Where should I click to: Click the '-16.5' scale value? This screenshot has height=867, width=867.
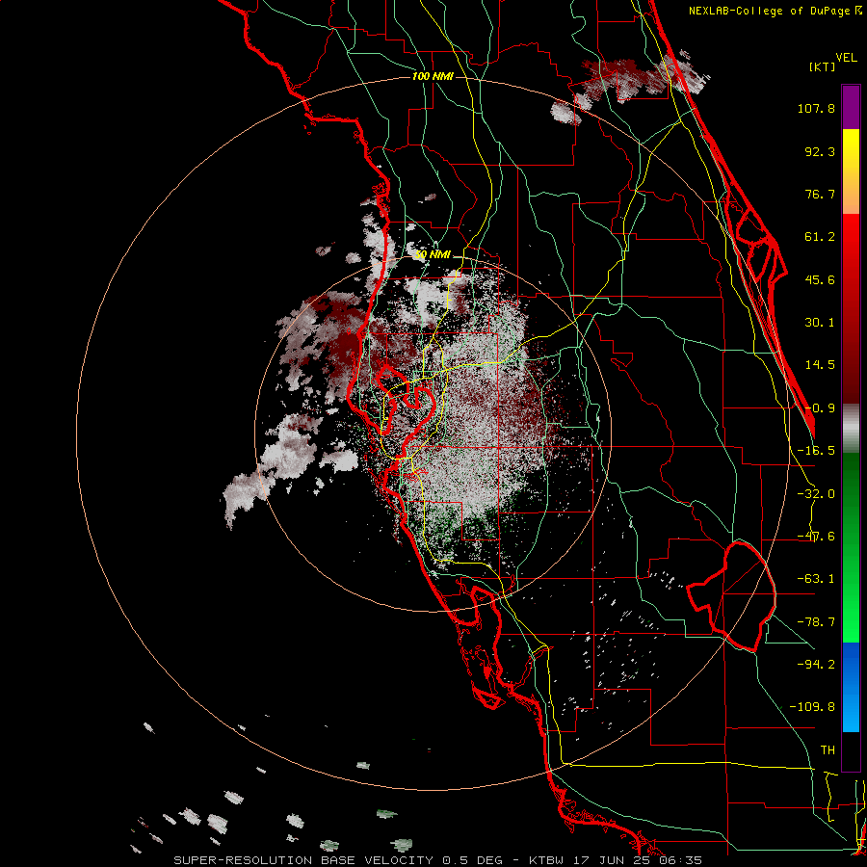[x=816, y=451]
